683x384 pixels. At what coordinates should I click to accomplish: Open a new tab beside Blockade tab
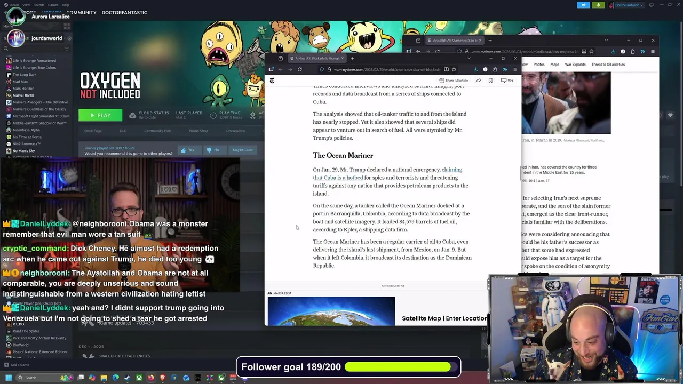point(352,58)
